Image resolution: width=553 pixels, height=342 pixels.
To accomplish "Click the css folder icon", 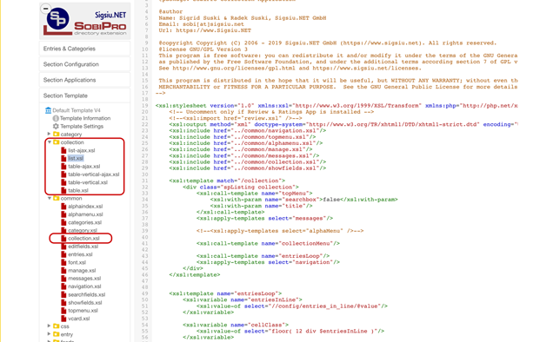I will coord(56,326).
